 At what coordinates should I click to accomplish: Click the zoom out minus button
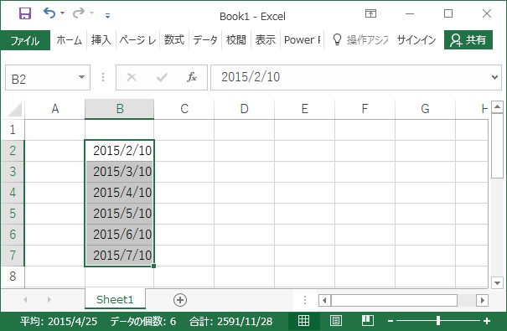tap(391, 321)
